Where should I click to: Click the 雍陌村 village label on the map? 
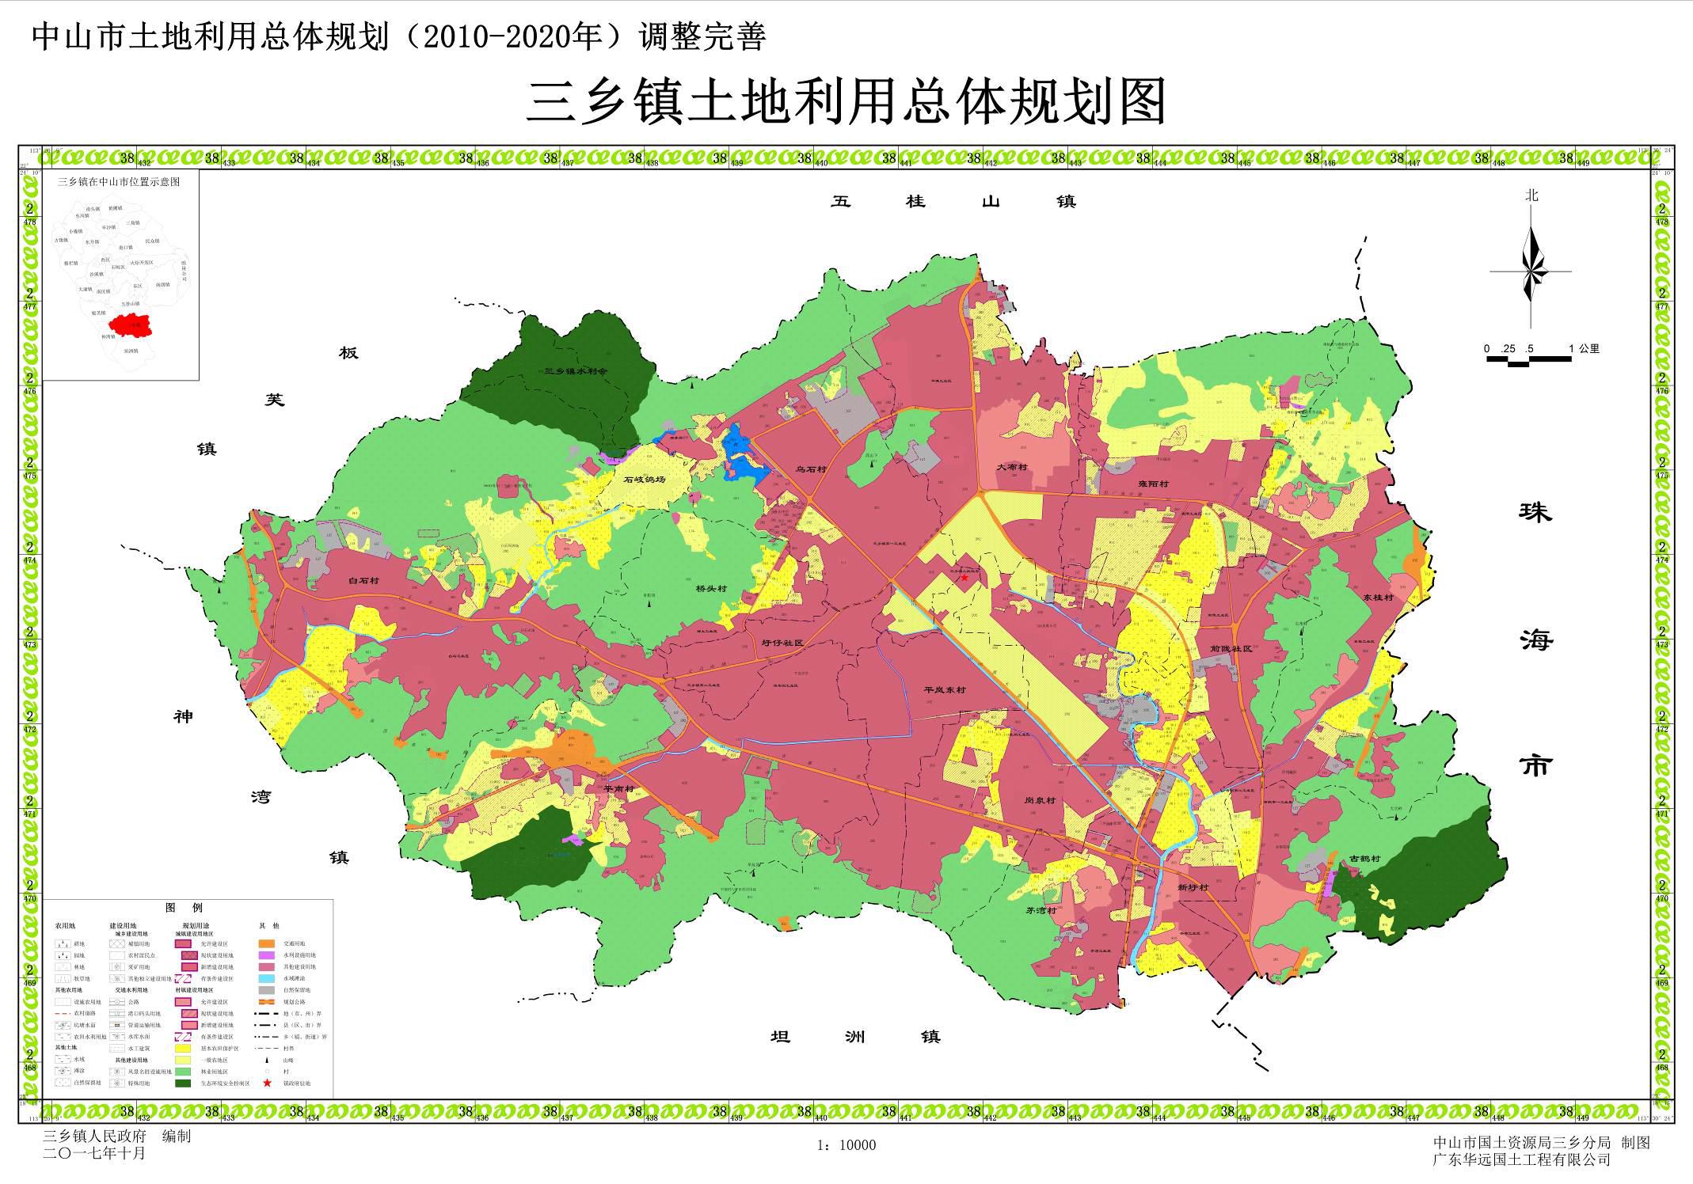(x=1153, y=484)
